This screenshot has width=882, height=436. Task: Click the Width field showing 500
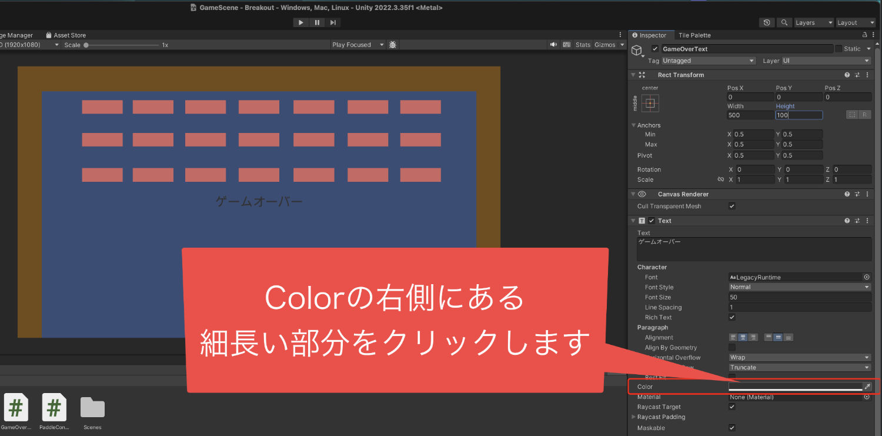point(750,115)
